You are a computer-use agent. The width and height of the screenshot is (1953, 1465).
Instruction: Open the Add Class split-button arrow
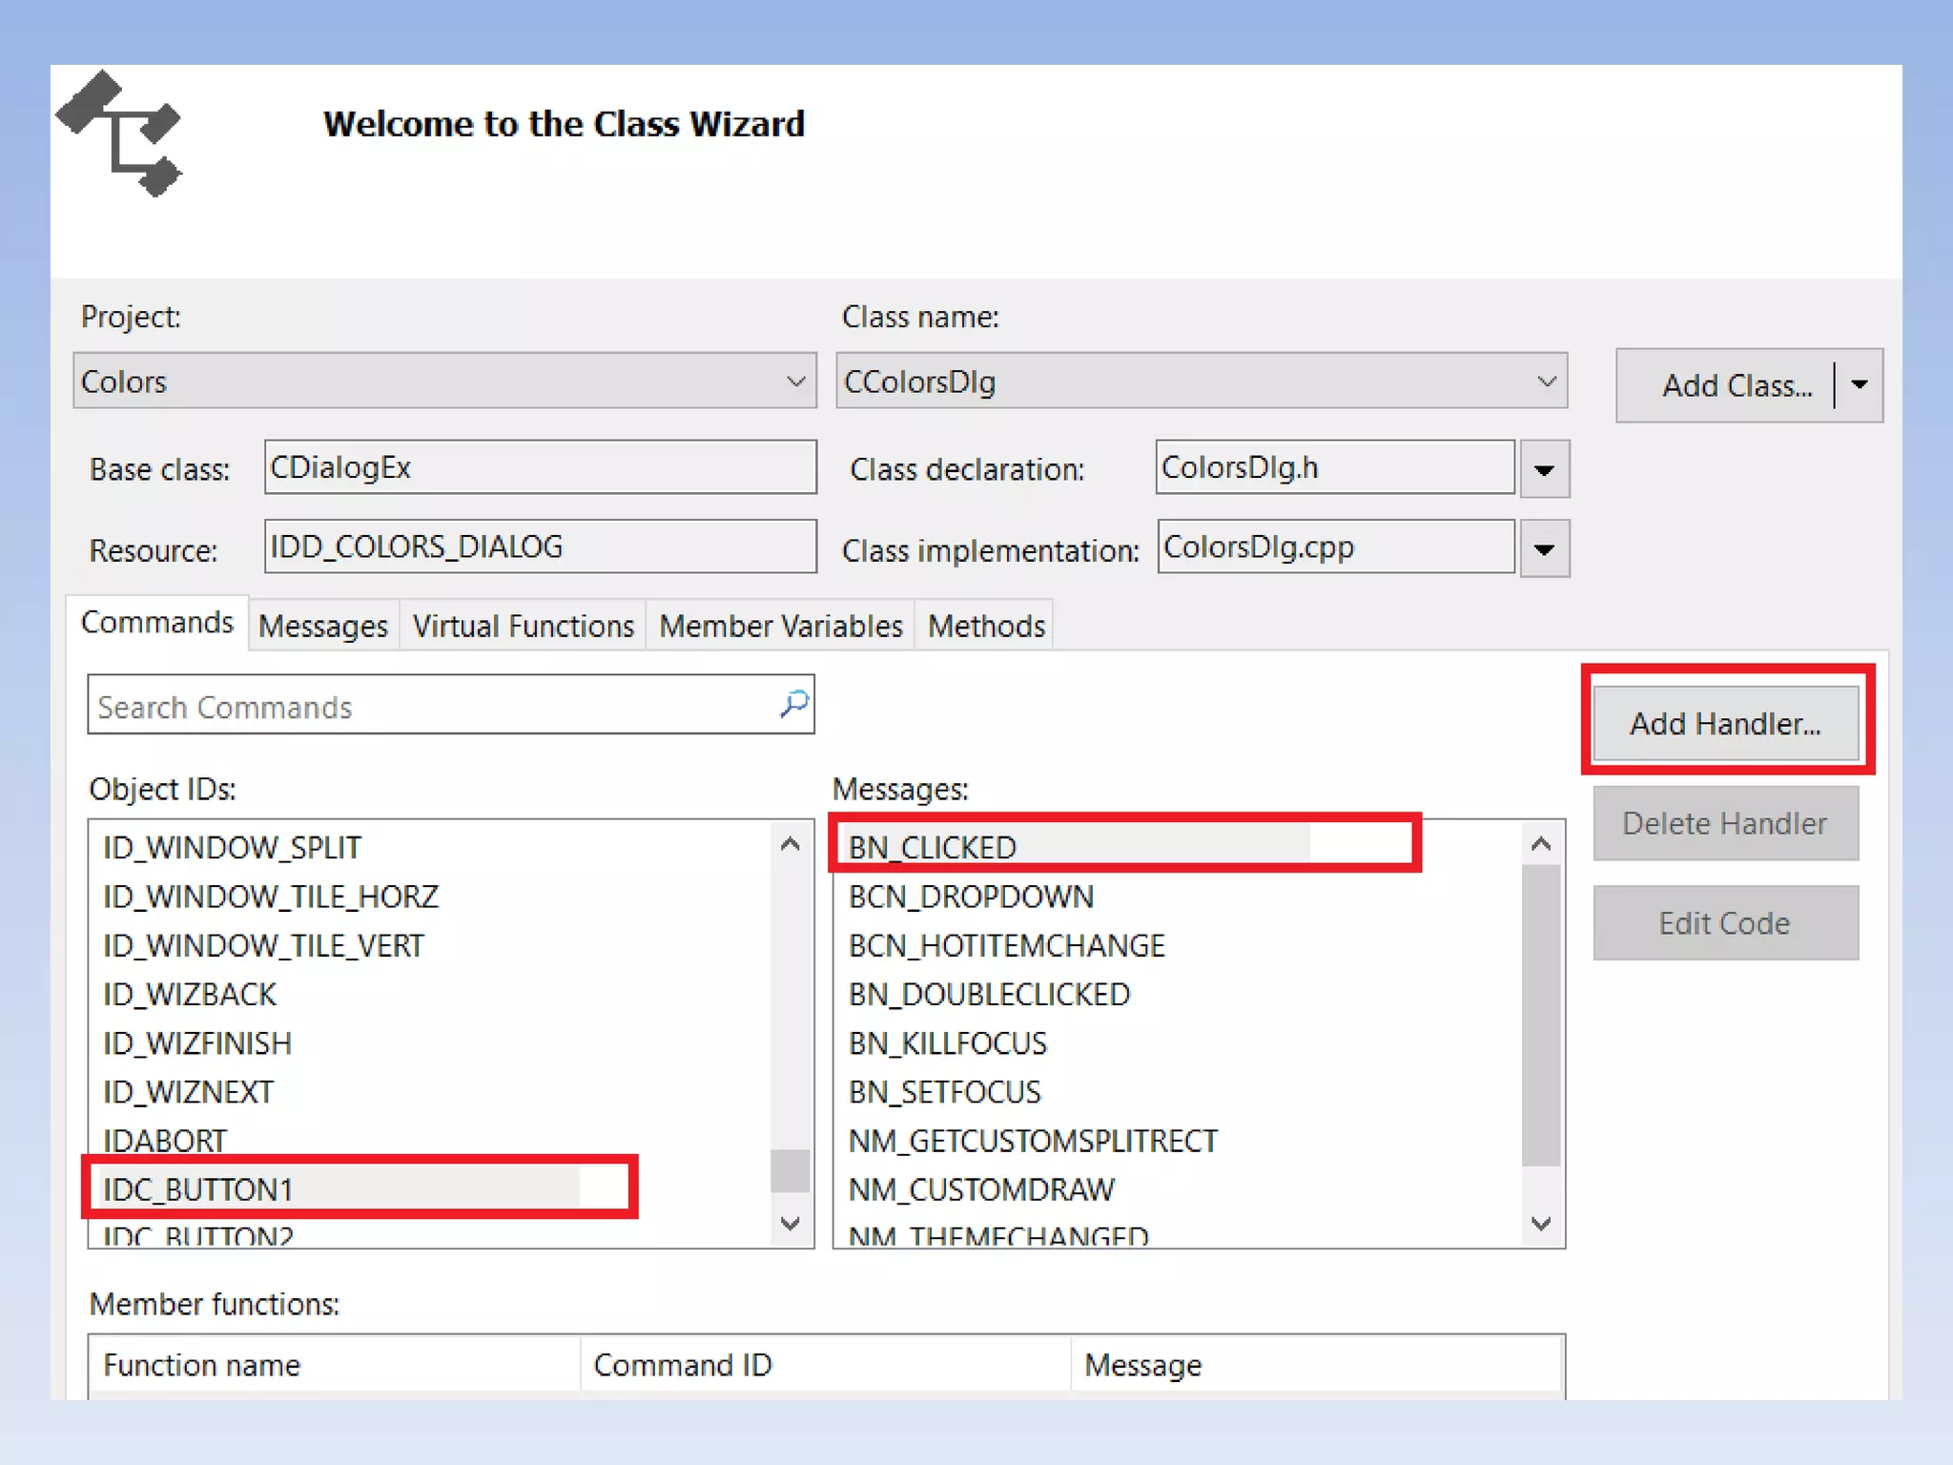pos(1859,385)
